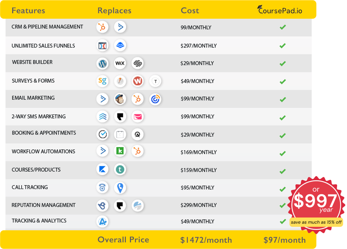Click the blue map-pin phone icon in Call Tracking

pos(120,188)
